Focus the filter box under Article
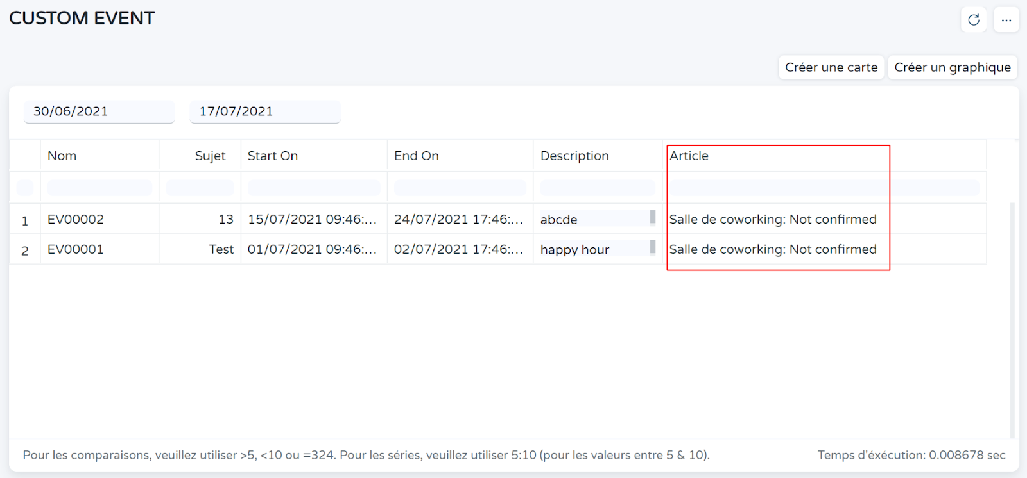The width and height of the screenshot is (1027, 478). click(x=824, y=188)
